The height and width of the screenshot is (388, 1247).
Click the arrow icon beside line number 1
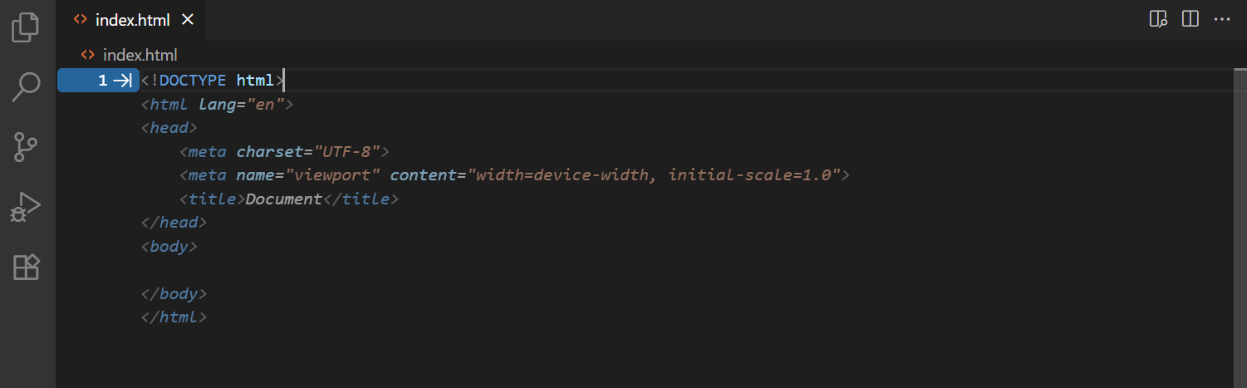tap(123, 81)
